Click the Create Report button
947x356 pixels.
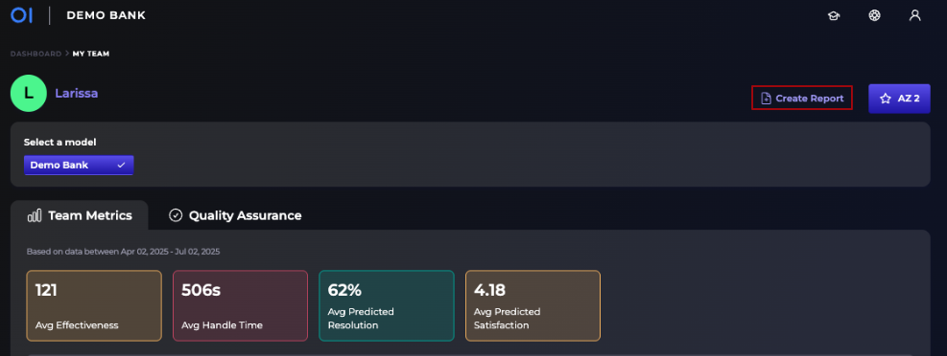802,99
